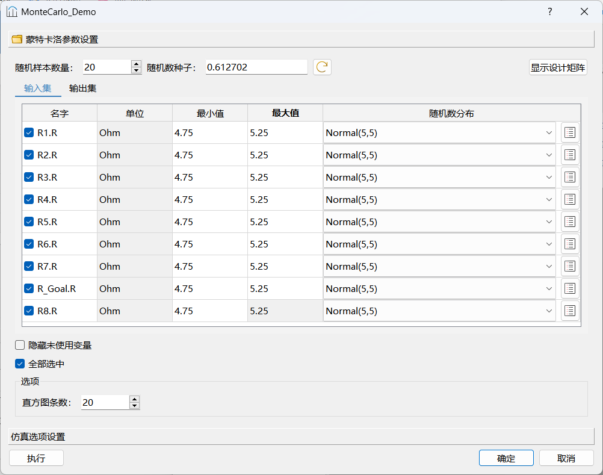Open distribution settings icon for R_Goal.R
Viewport: 603px width, 475px height.
(570, 289)
